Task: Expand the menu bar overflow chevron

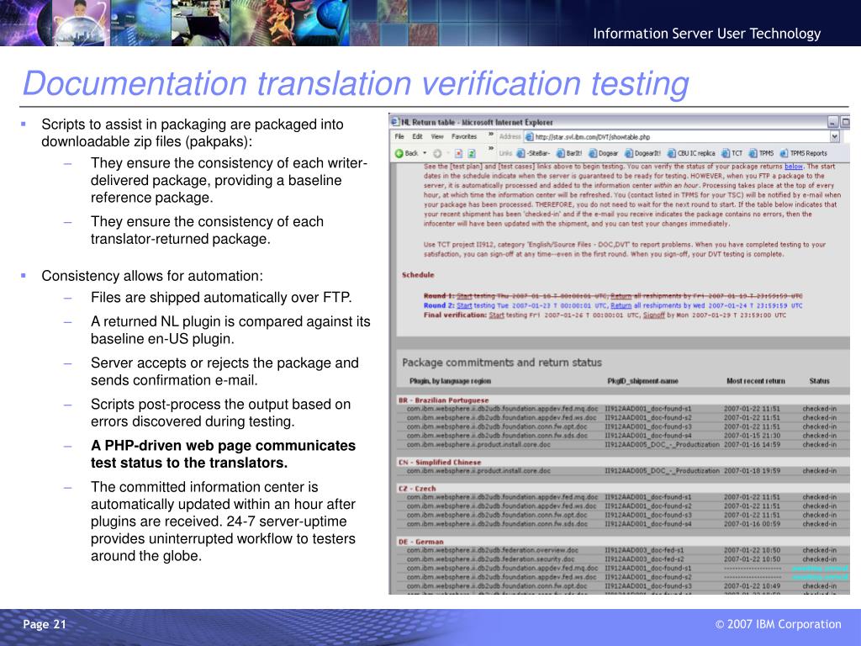Action: (491, 136)
